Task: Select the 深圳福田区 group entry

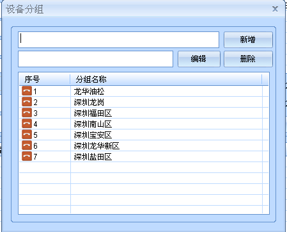Action: 93,113
